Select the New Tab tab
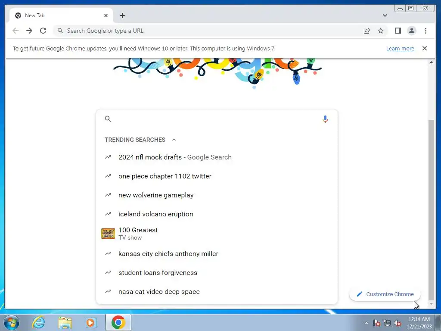Viewport: 441px width, 331px height. coord(61,16)
